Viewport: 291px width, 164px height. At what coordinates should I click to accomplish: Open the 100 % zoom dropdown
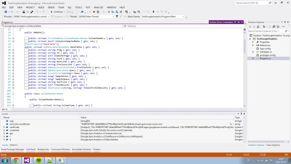11,109
